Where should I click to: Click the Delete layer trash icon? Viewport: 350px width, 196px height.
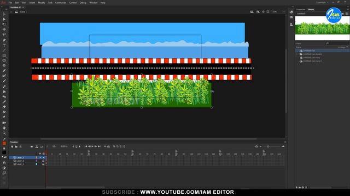tap(21, 146)
